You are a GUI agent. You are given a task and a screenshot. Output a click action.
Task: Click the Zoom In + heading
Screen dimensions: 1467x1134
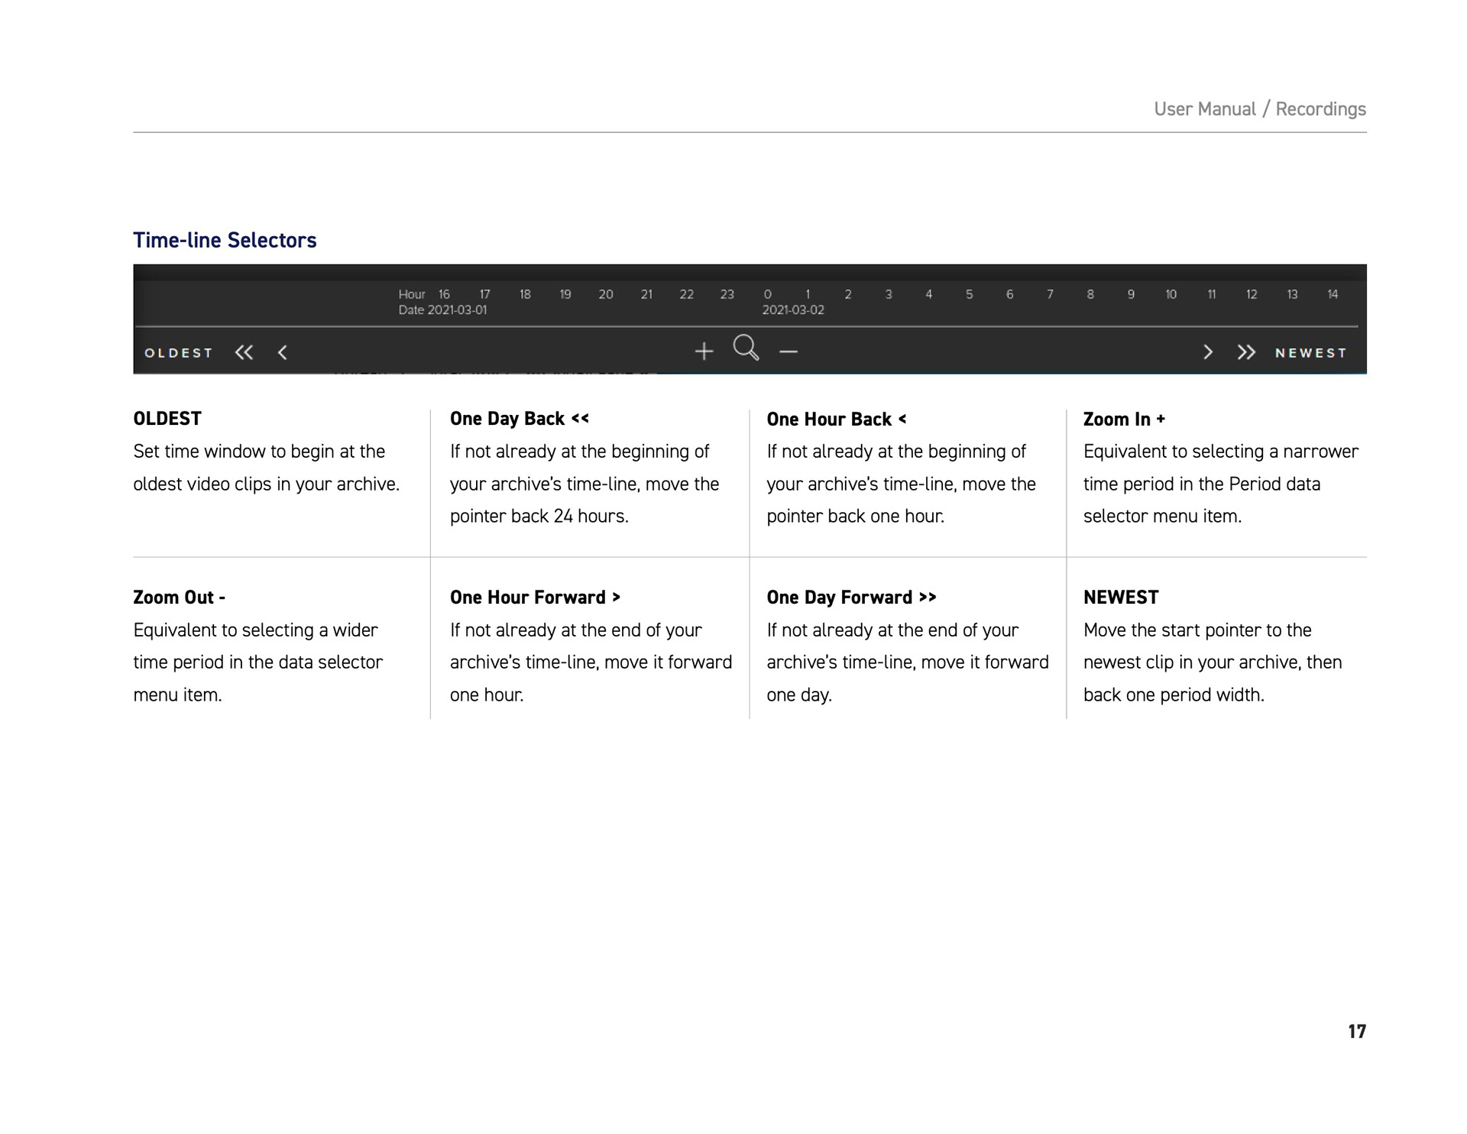point(1124,419)
